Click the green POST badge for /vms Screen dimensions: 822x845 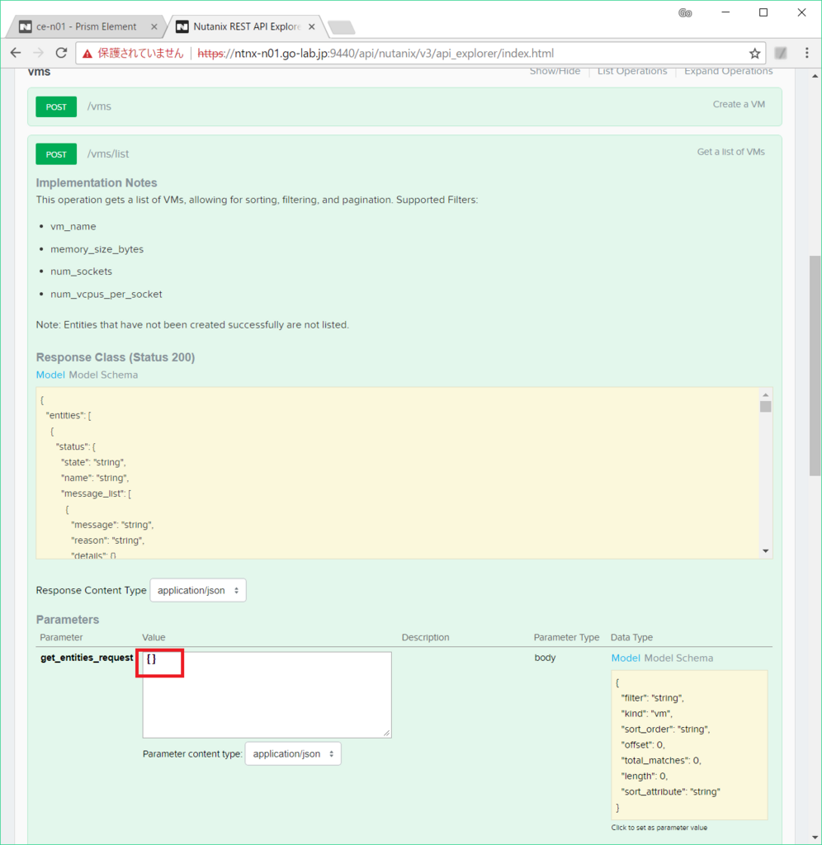tap(55, 107)
